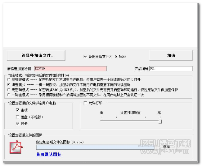Click the 选择 icon browse button
The width and height of the screenshot is (202, 166).
pos(166,147)
